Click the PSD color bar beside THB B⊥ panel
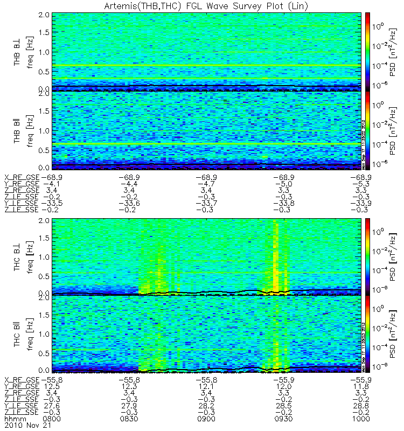 point(367,52)
